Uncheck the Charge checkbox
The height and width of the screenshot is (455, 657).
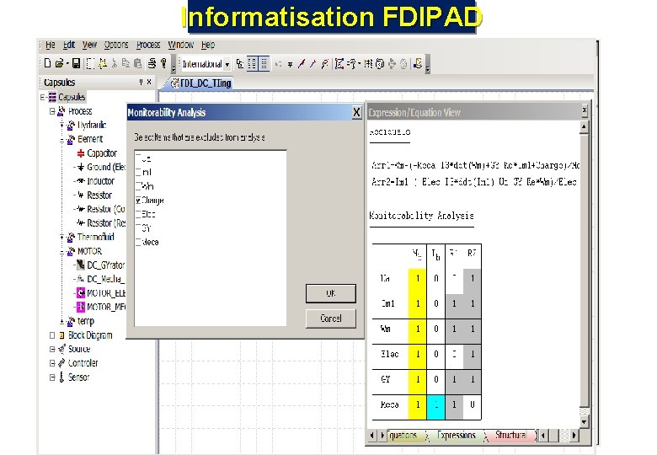click(138, 201)
